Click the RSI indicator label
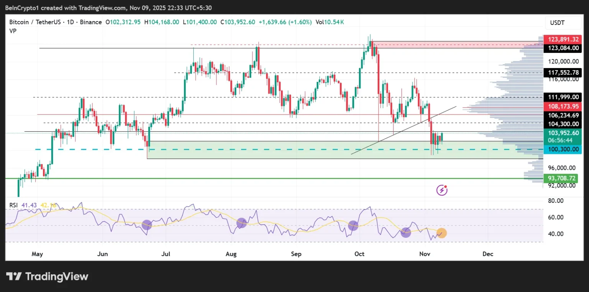The width and height of the screenshot is (589, 292). click(x=13, y=206)
